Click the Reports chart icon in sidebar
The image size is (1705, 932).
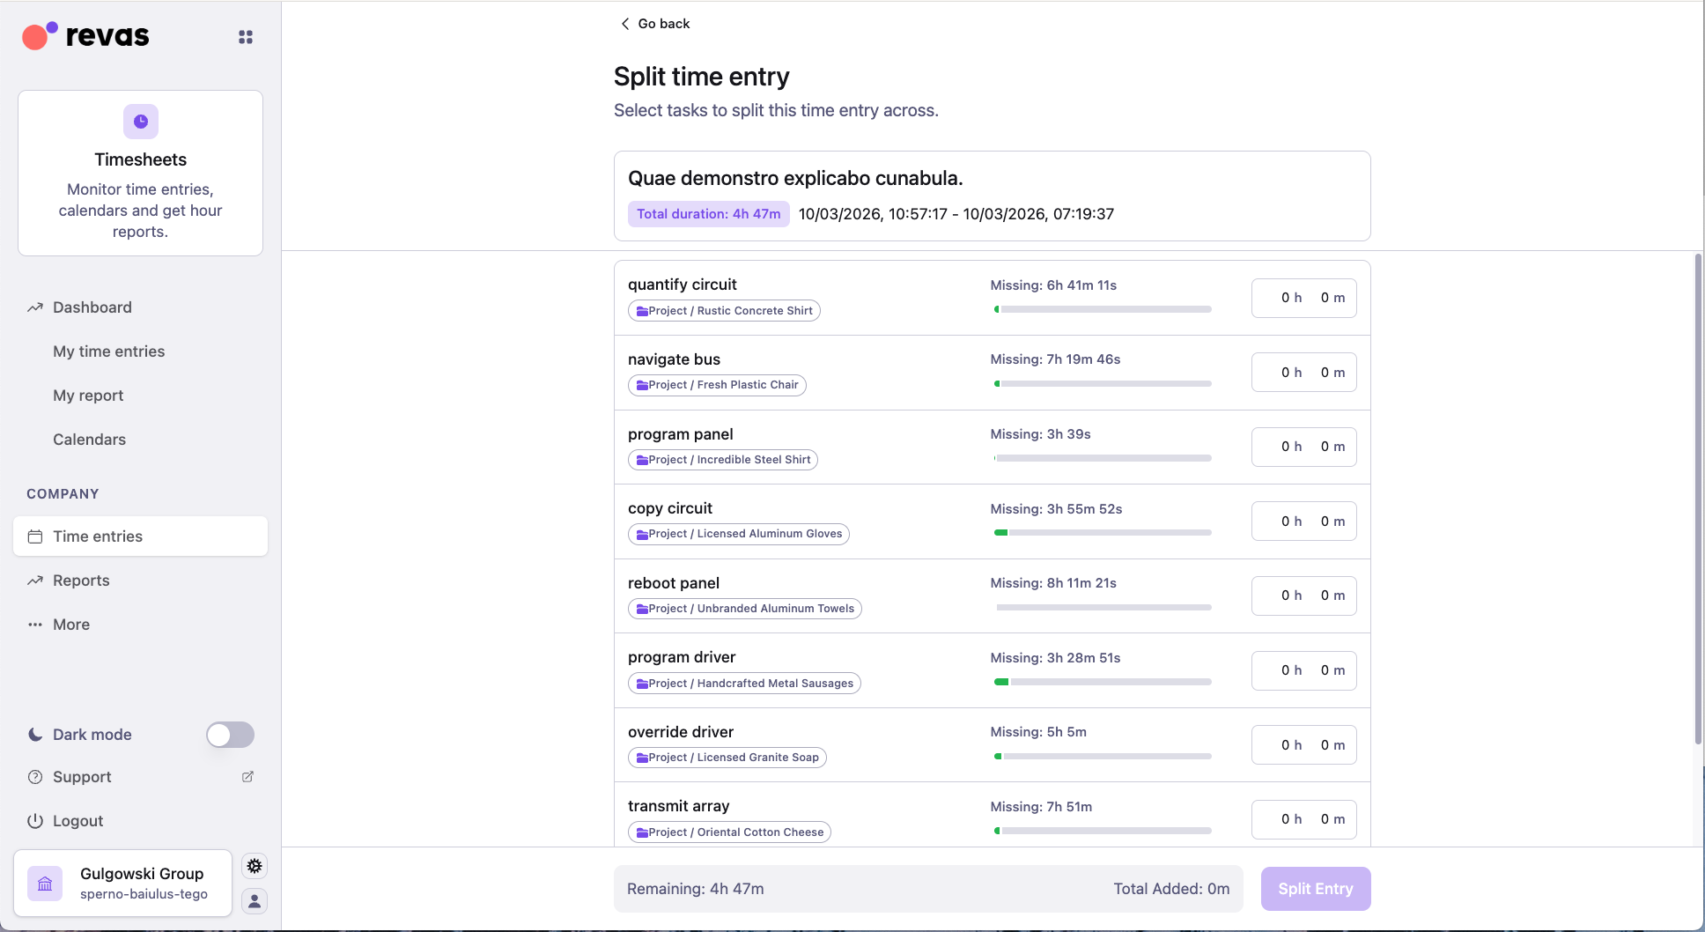[x=35, y=581]
